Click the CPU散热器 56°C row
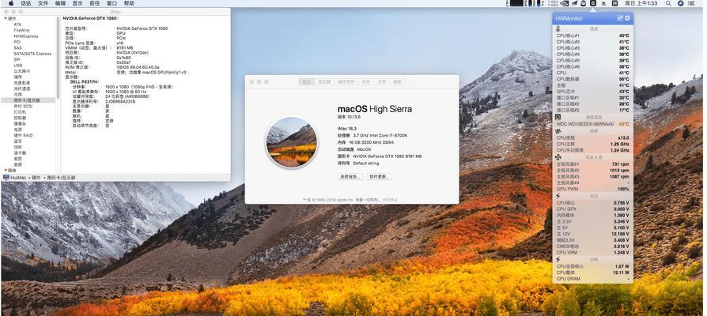This screenshot has width=707, height=316. pyautogui.click(x=592, y=79)
